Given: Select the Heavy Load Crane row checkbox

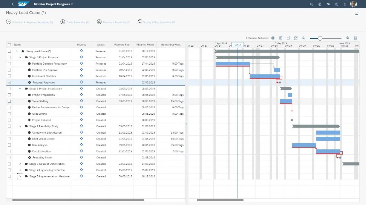Looking at the screenshot, I should [9, 51].
